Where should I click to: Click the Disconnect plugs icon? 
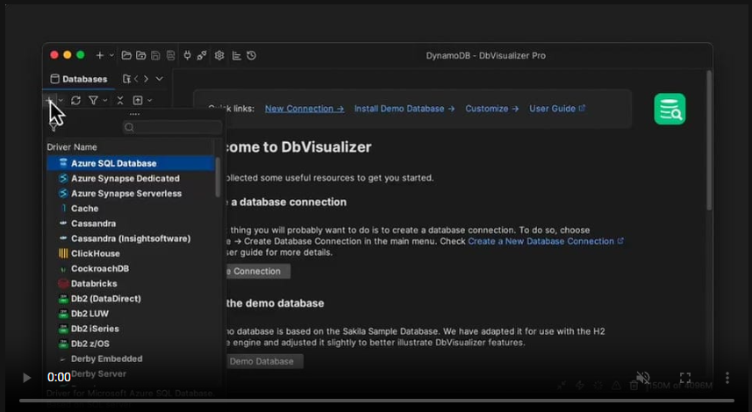pyautogui.click(x=202, y=55)
